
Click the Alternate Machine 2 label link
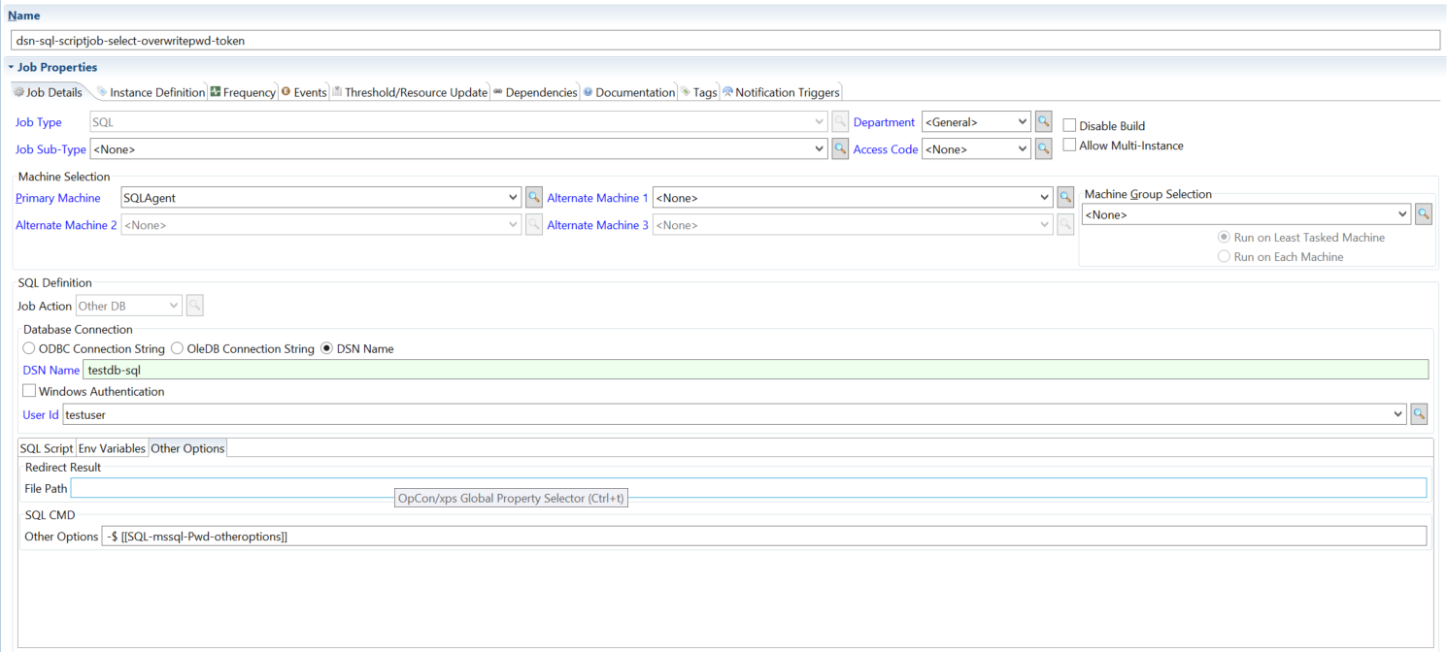pos(66,225)
